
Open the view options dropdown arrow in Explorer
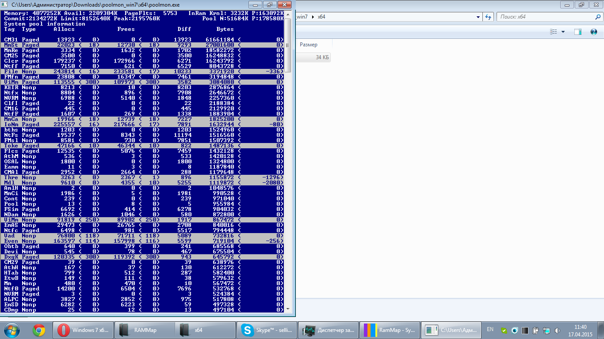563,32
